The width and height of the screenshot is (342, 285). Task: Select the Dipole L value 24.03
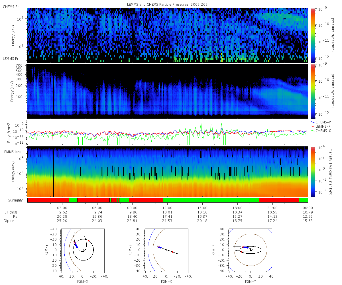click(x=97, y=221)
